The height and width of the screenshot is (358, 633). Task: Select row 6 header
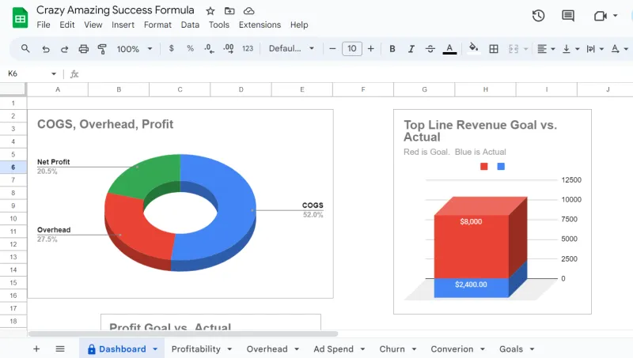13,168
